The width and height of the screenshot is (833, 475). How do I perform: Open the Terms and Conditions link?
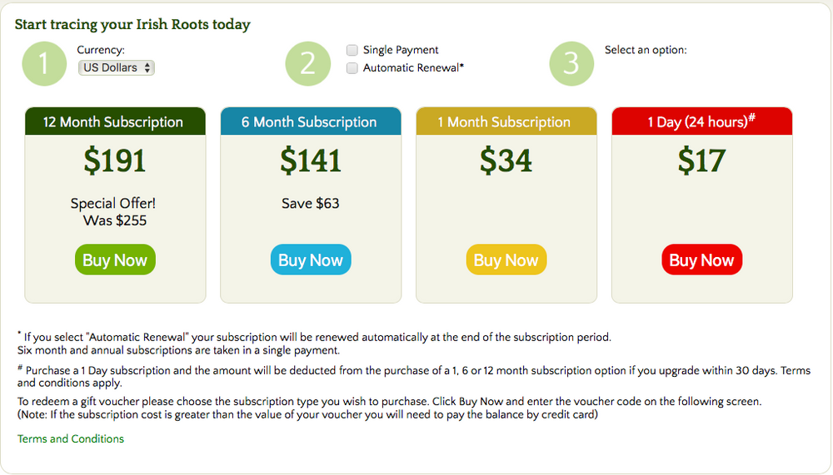coord(71,438)
